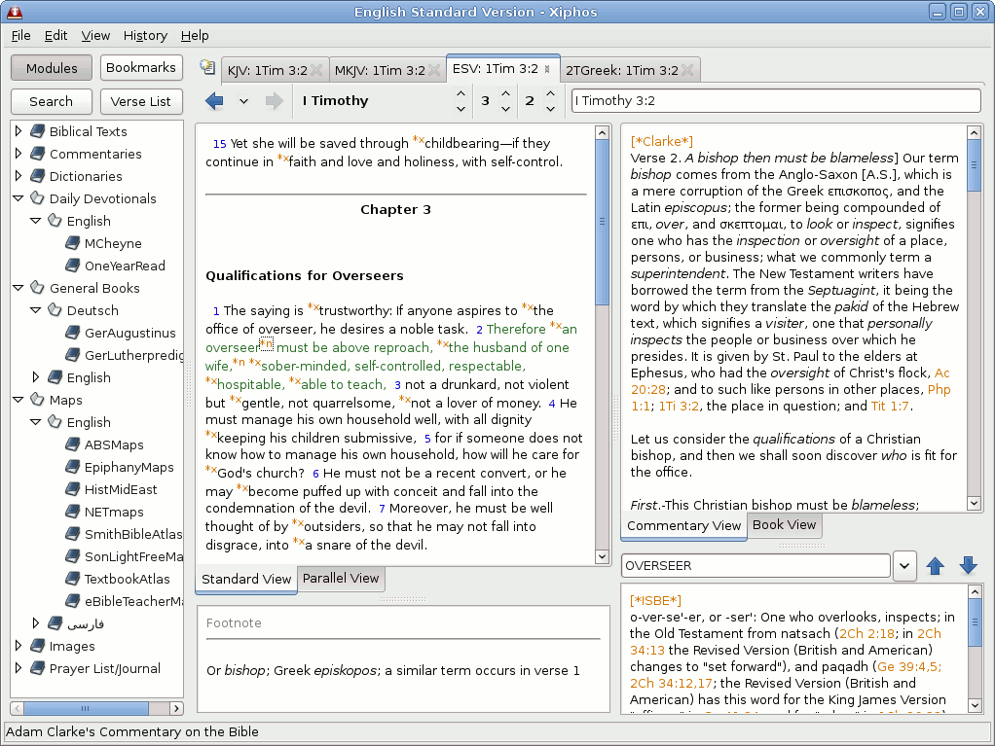Open the navigation history dropdown arrow

[243, 101]
